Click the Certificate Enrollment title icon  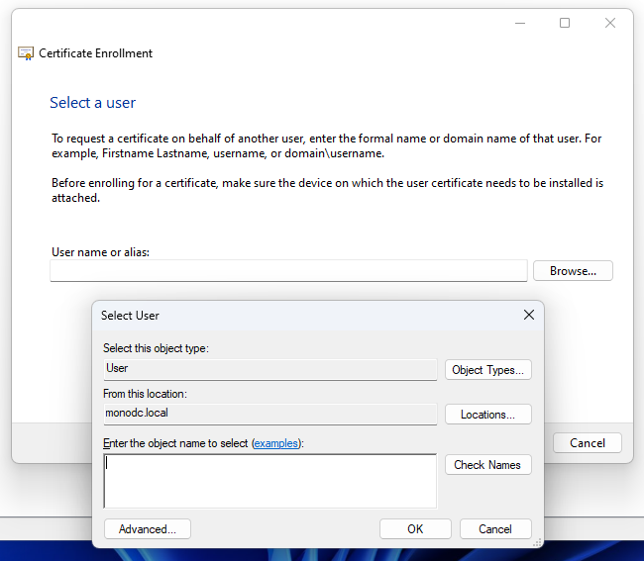26,53
